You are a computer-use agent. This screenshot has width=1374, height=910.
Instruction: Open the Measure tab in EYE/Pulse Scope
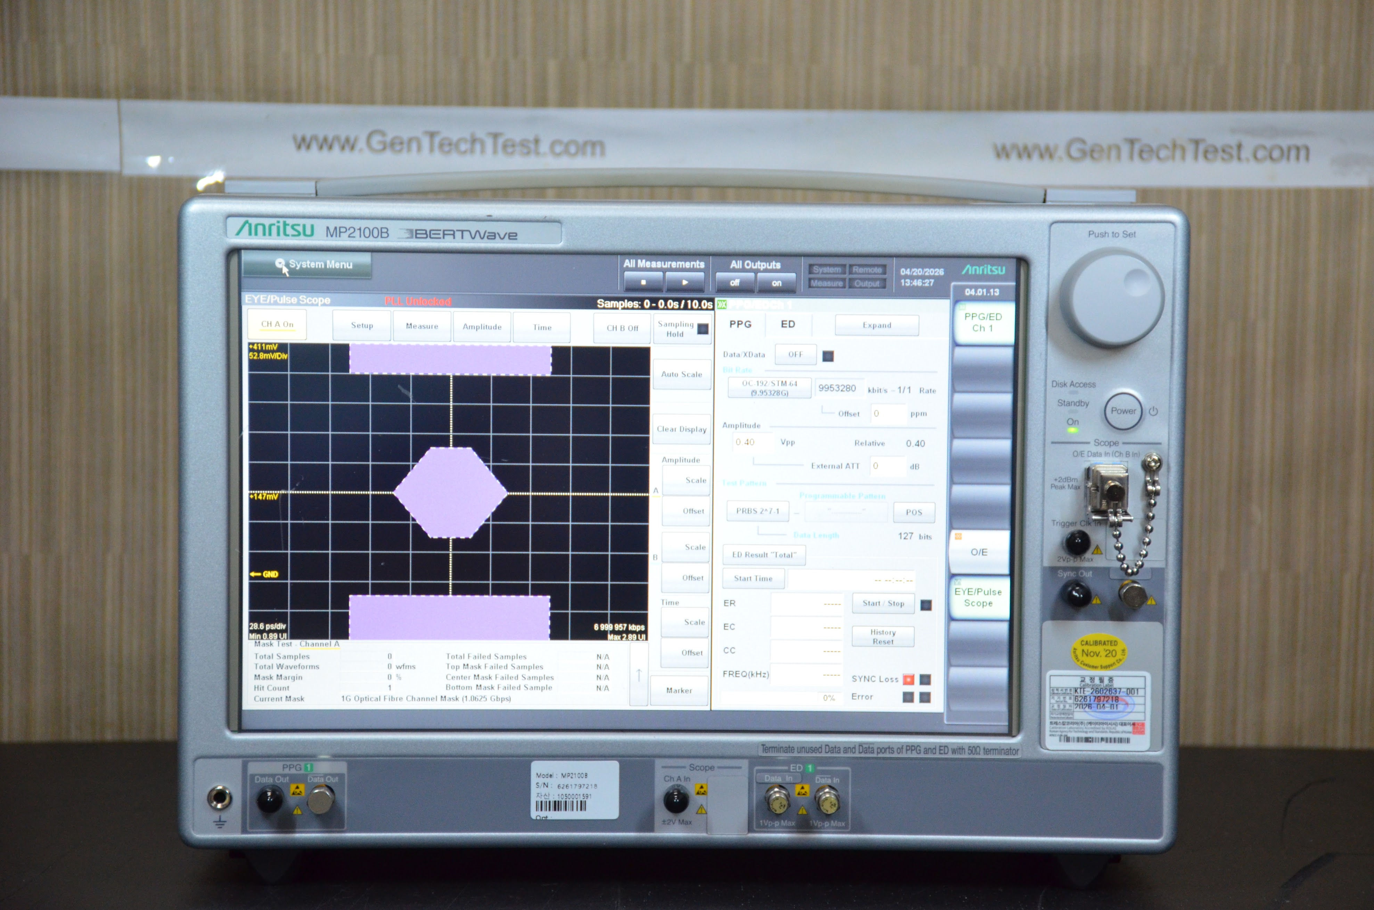[422, 326]
